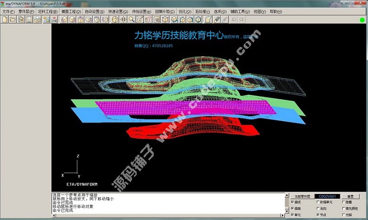This screenshot has height=220, width=368.
Task: Click the dark pen icon
Action: 217,19
